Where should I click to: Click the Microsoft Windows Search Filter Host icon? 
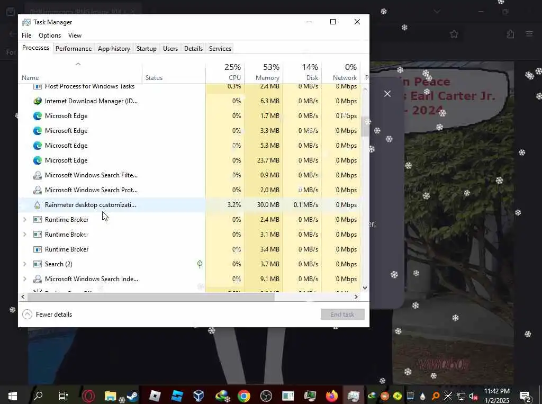38,175
